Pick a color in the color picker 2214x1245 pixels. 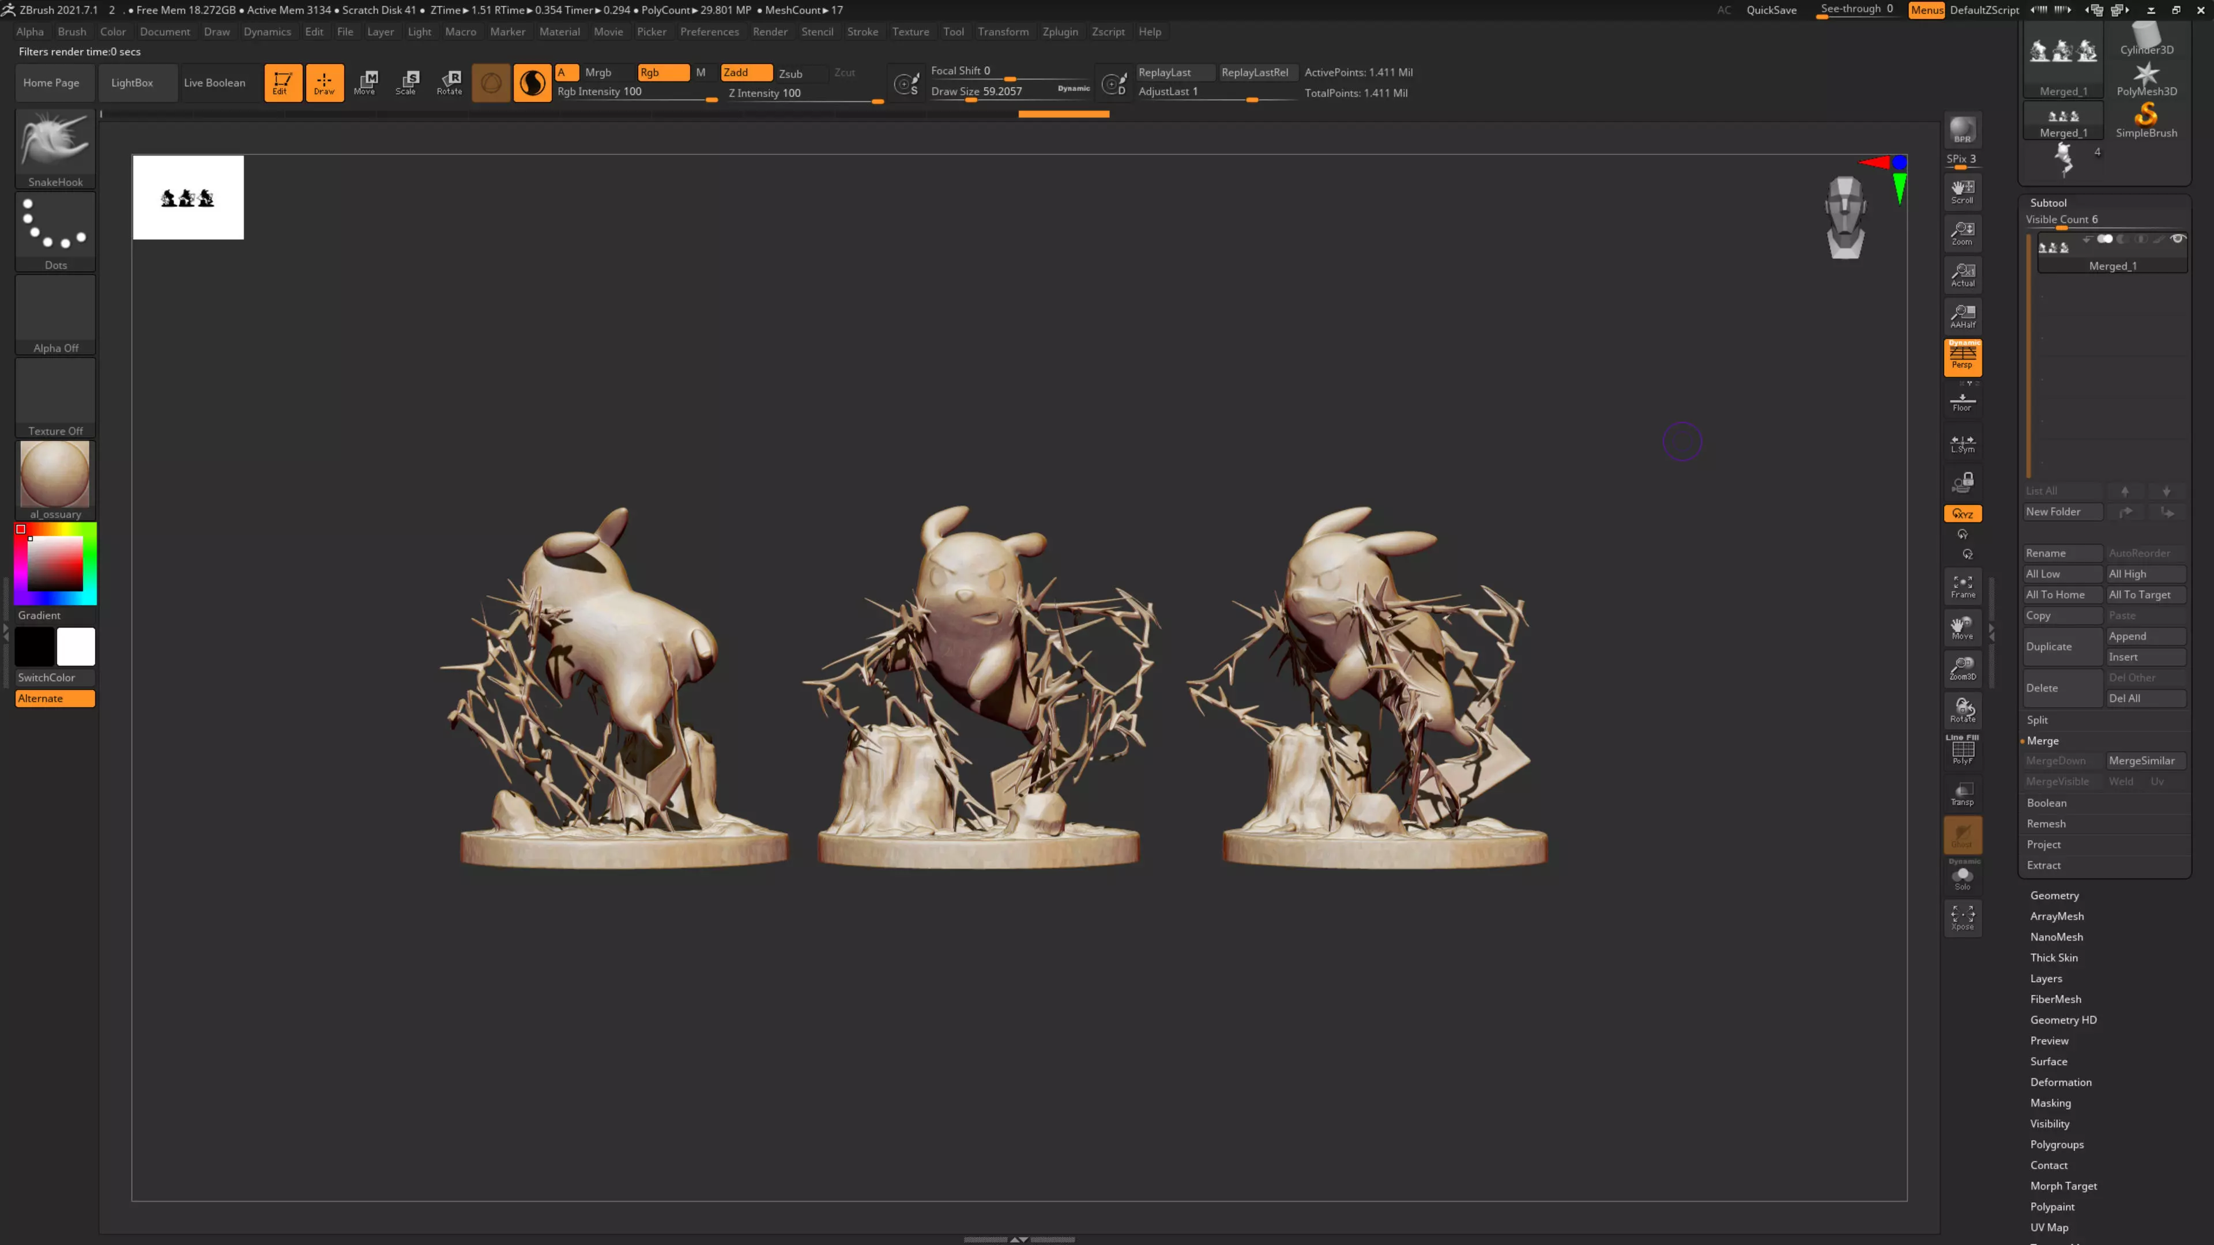[x=55, y=564]
